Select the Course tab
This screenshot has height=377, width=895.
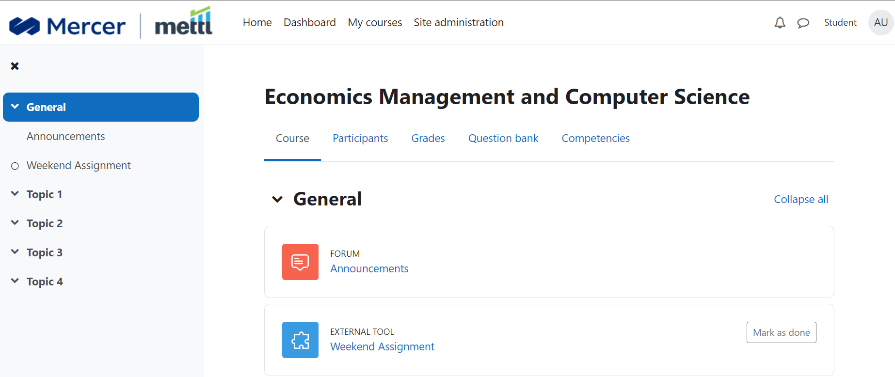(292, 139)
